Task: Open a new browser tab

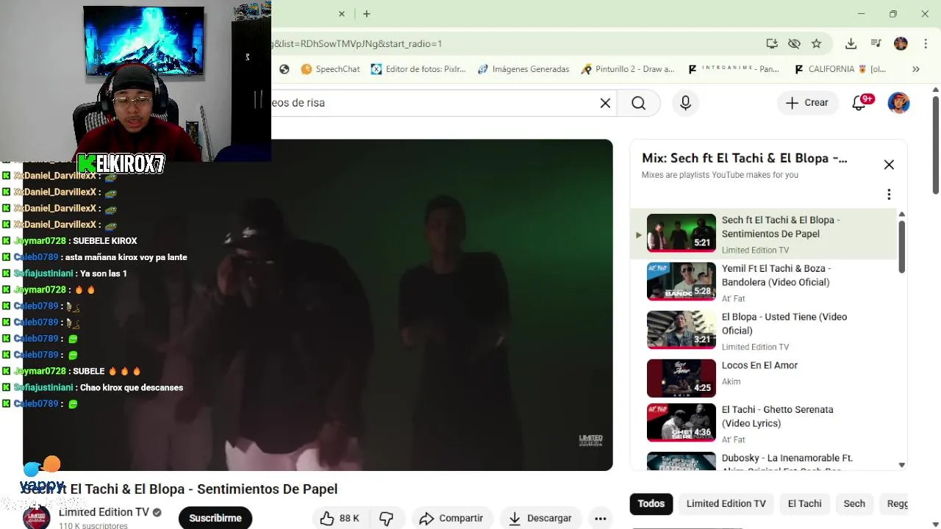Action: pos(366,13)
